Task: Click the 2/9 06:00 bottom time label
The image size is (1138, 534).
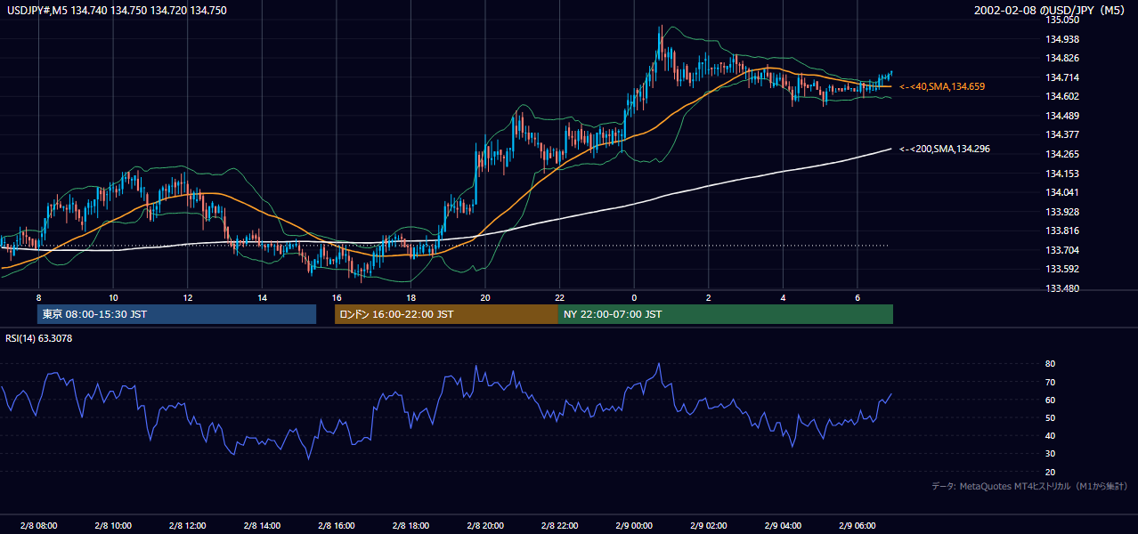Action: point(857,525)
